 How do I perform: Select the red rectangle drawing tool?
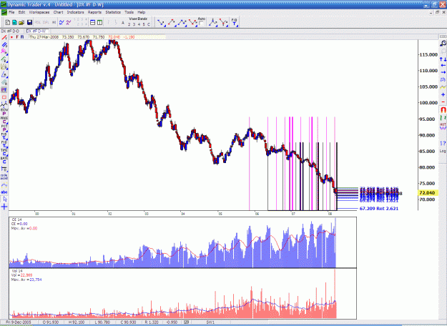click(4, 97)
